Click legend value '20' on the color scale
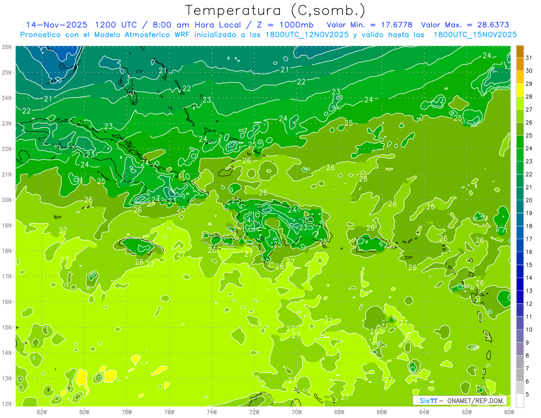 [529, 200]
